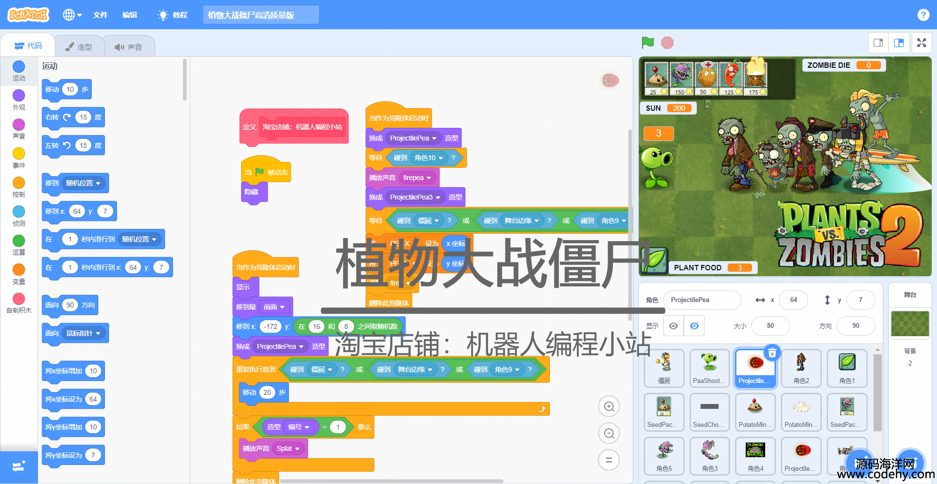Viewport: 937px width, 484px height.
Task: Open the 前面 layer dropdown
Action: 274,307
